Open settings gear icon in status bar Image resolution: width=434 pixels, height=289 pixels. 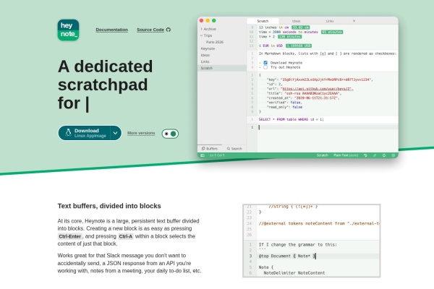pos(393,155)
